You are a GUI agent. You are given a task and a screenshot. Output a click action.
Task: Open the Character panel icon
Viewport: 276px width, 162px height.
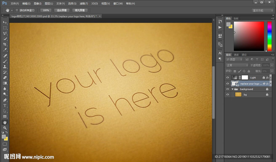click(x=220, y=53)
